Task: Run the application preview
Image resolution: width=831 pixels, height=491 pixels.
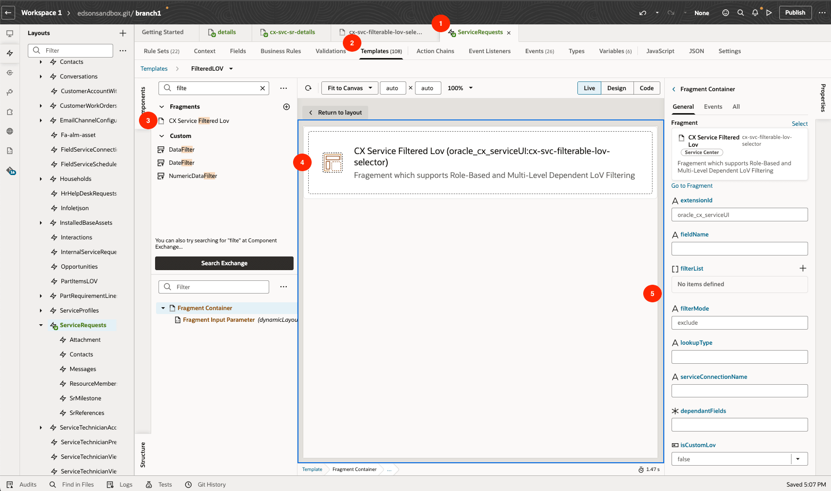Action: (x=769, y=13)
